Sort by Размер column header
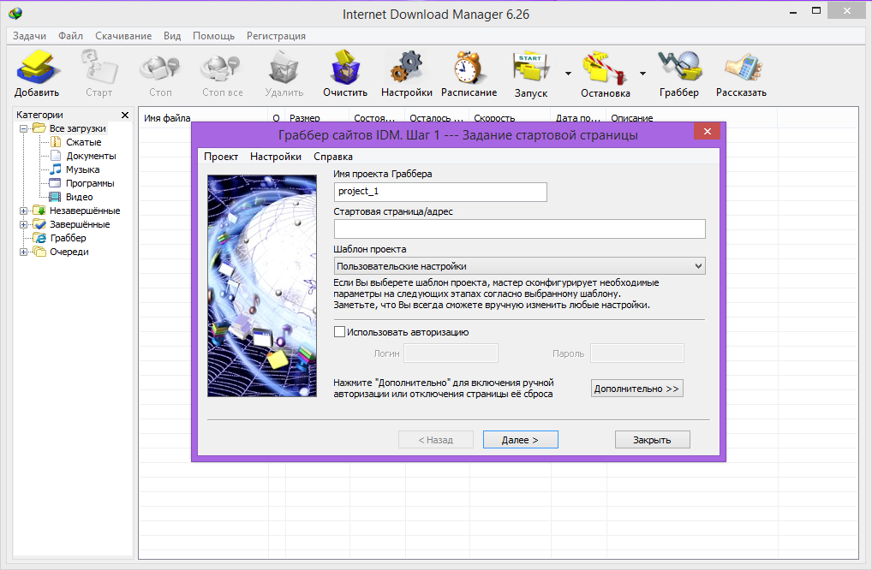872x570 pixels. pos(317,118)
